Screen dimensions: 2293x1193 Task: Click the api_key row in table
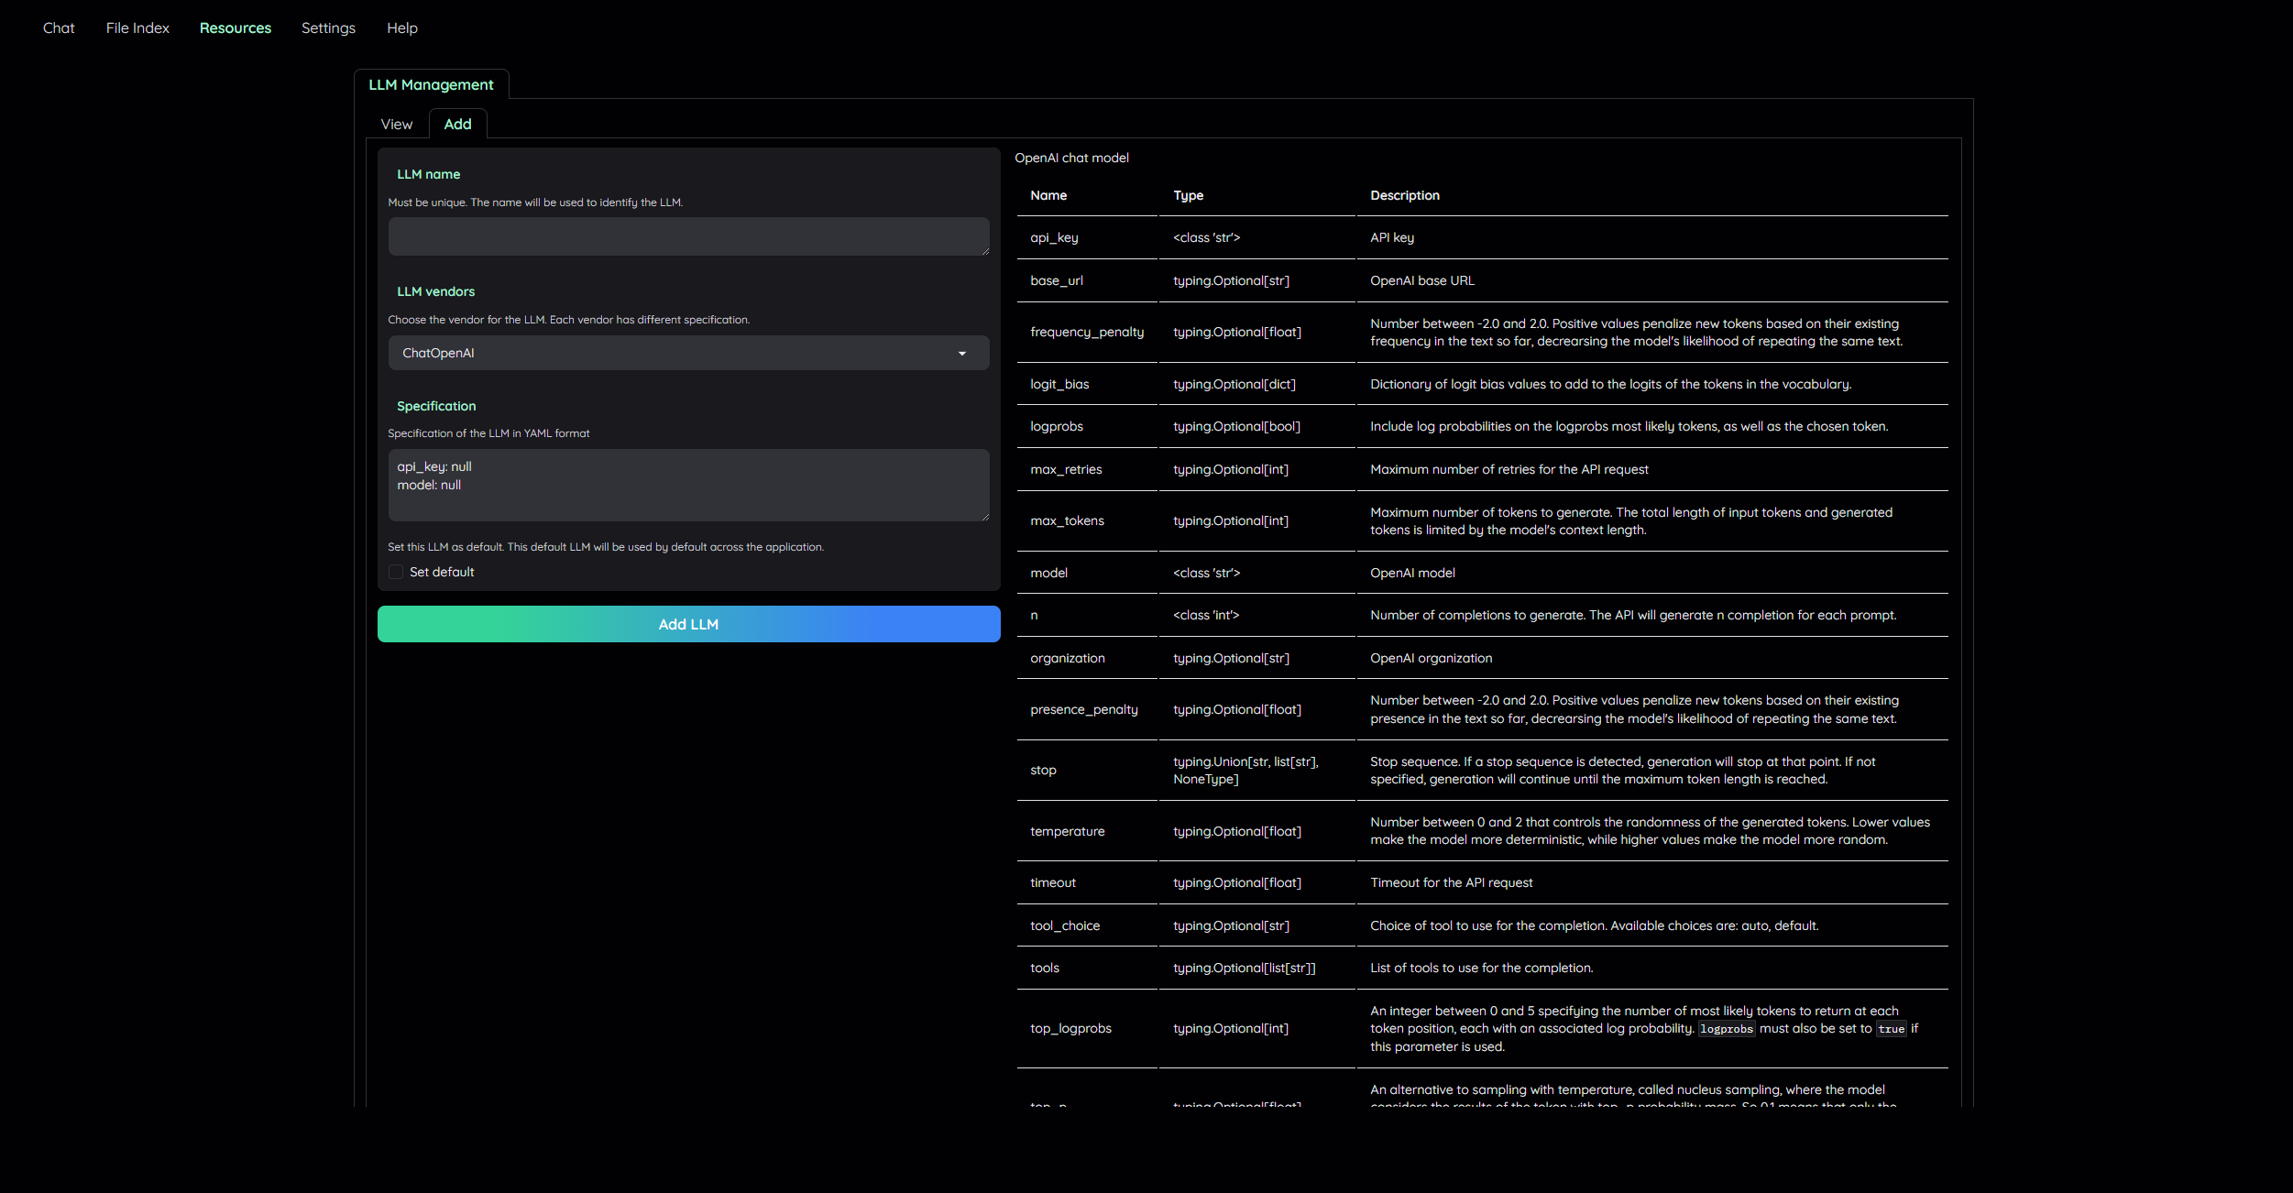coord(1054,237)
